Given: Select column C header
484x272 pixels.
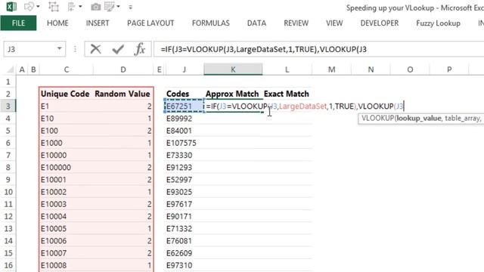Looking at the screenshot, I should [67, 70].
